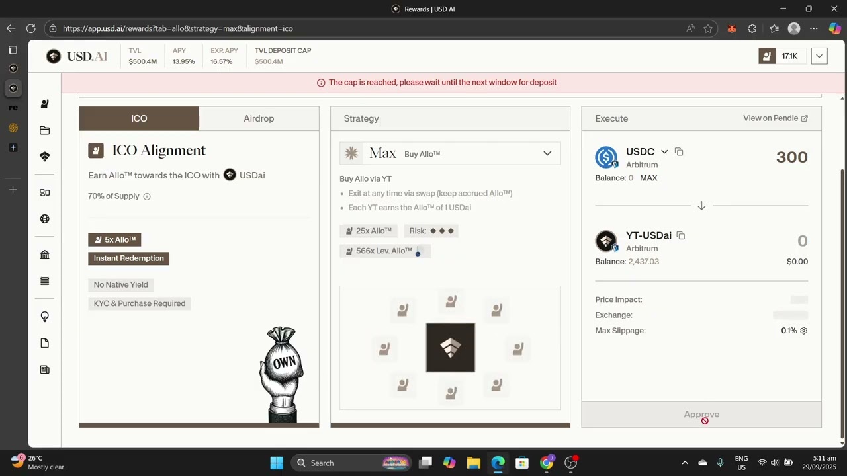Open the Favorites list star icon
847x476 pixels.
point(774,28)
